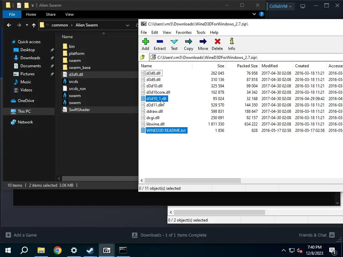
Task: Go up one folder level in 7-Zip
Action: [x=143, y=57]
